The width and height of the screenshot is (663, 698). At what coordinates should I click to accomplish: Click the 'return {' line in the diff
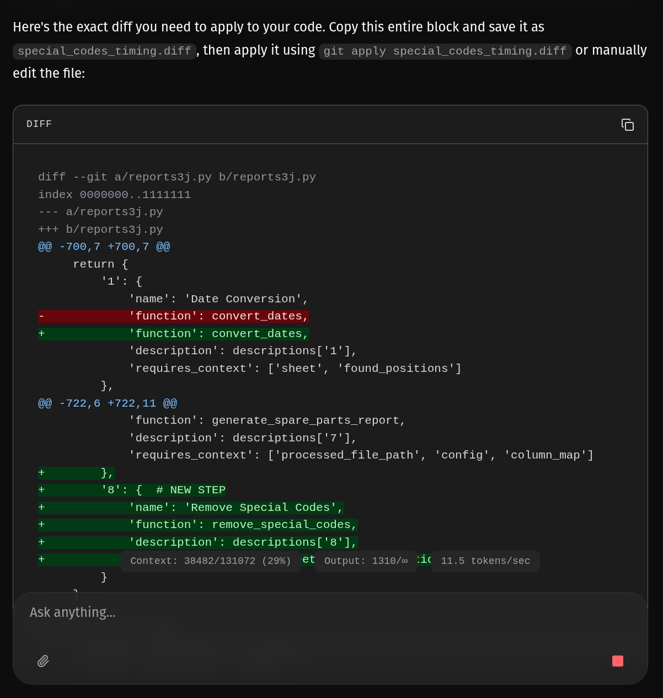(x=100, y=264)
